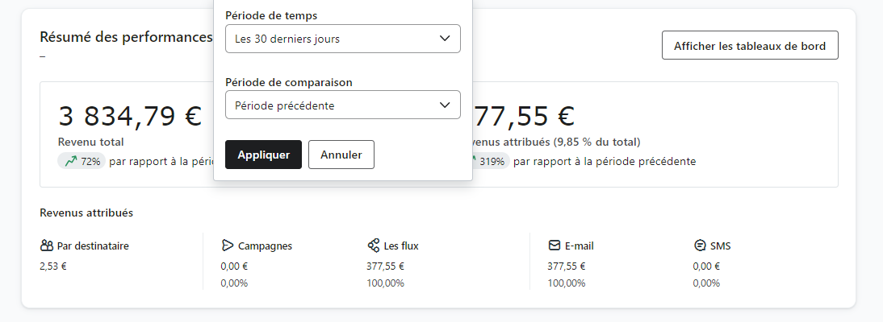Open Afficher les tableaux de bord
The image size is (883, 322).
pos(750,46)
